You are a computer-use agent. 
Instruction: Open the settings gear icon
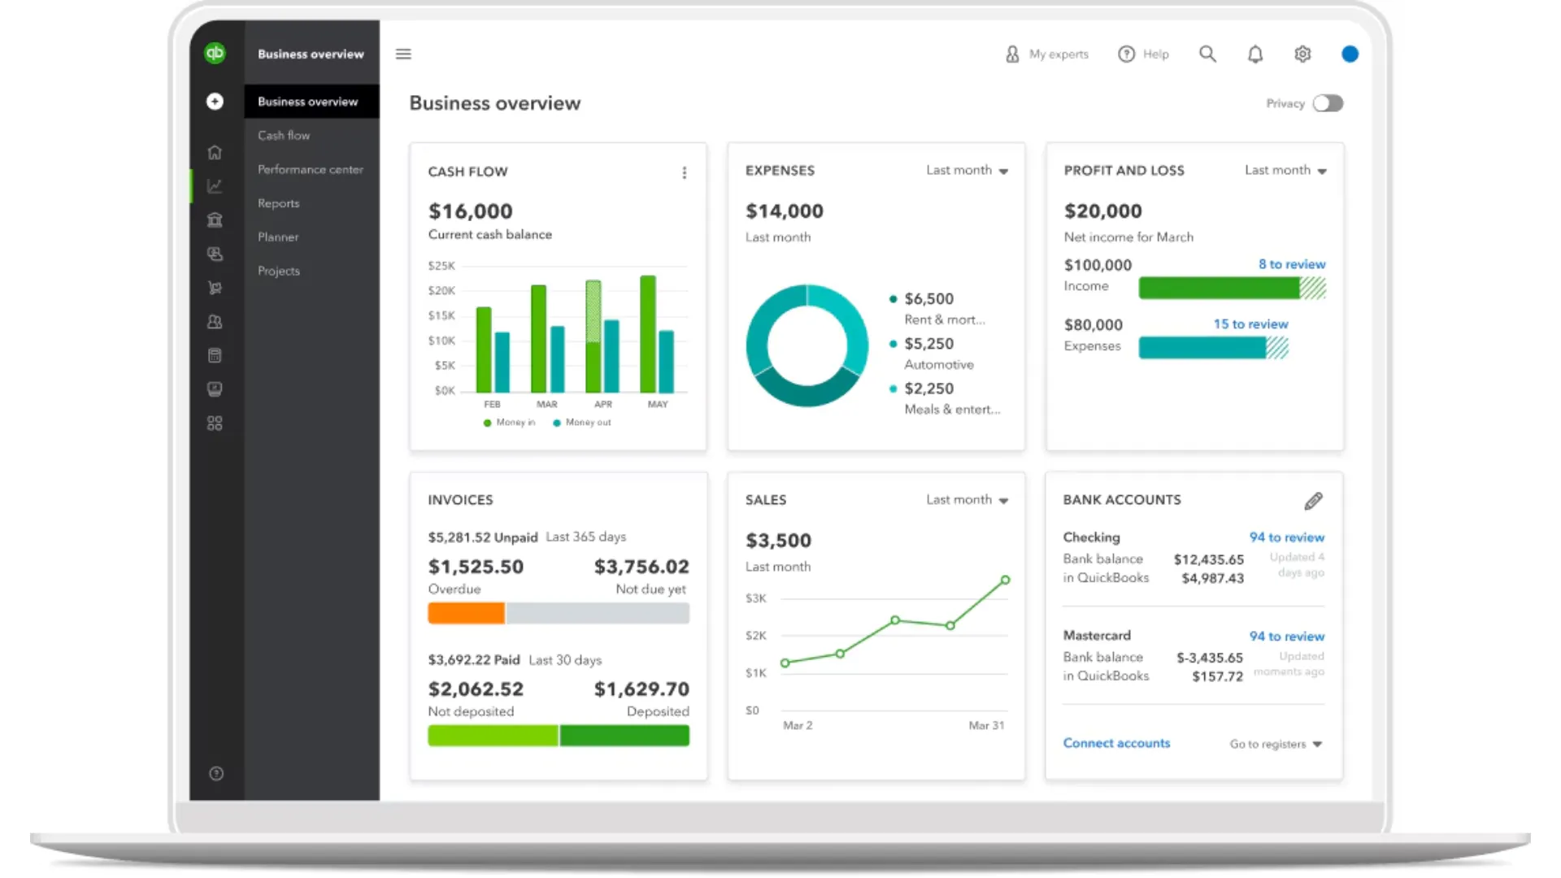pos(1302,54)
